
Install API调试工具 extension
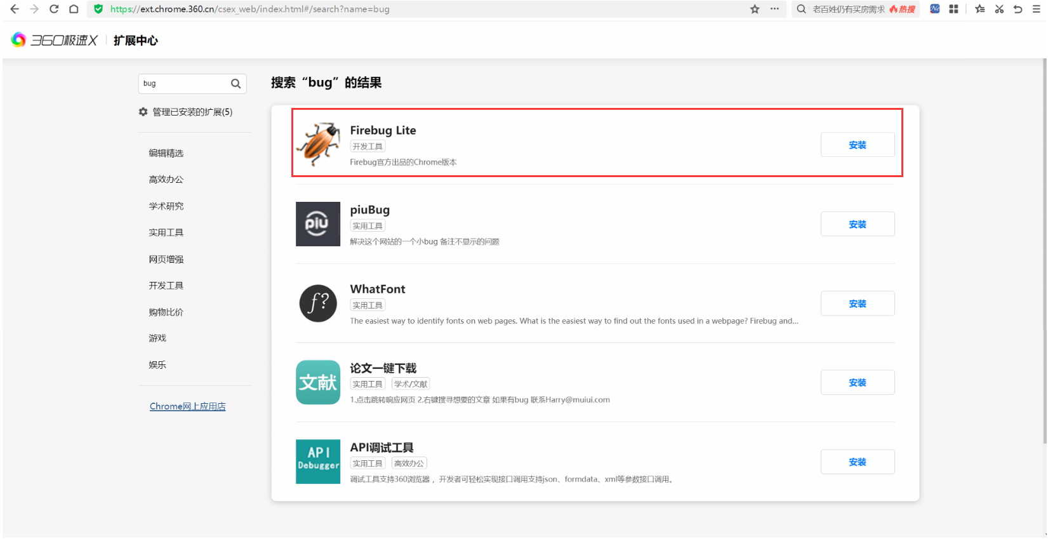(x=858, y=462)
